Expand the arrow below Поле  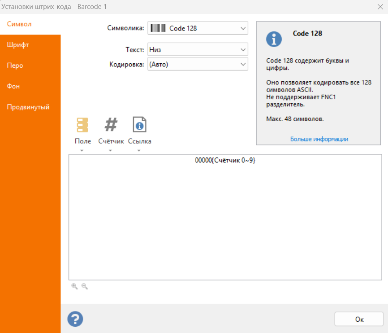pyautogui.click(x=82, y=150)
